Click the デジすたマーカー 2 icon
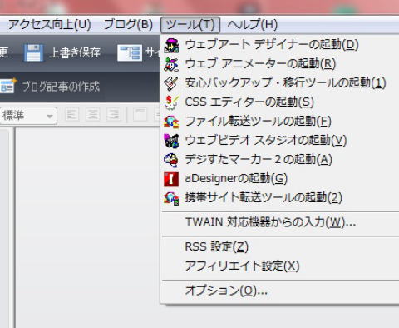The height and width of the screenshot is (328, 399). 171,160
